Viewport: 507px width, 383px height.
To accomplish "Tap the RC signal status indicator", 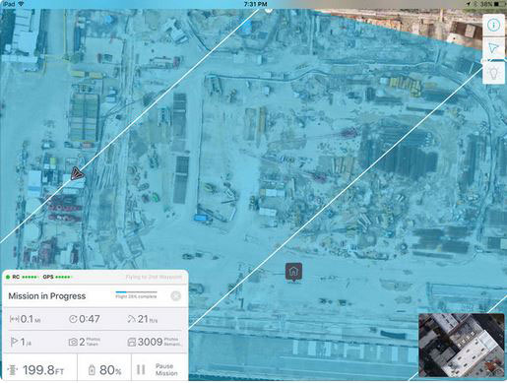I will (23, 277).
